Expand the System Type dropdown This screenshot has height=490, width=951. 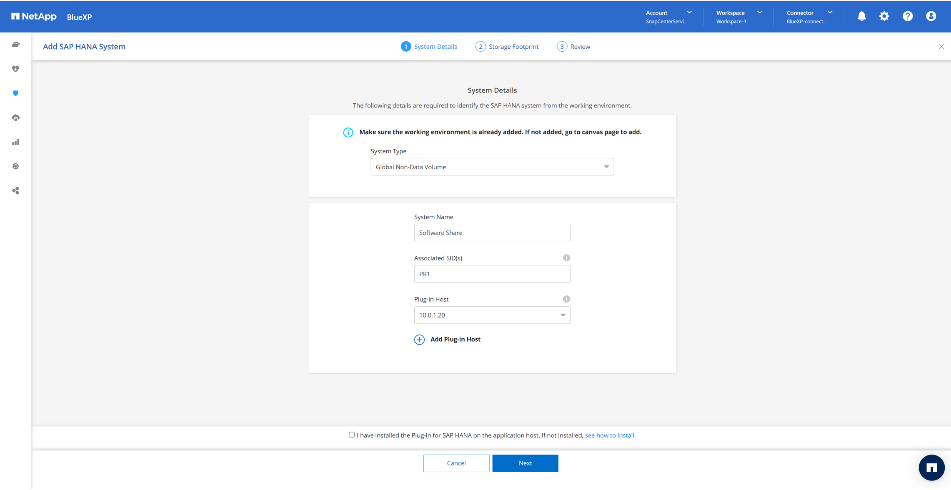(492, 167)
